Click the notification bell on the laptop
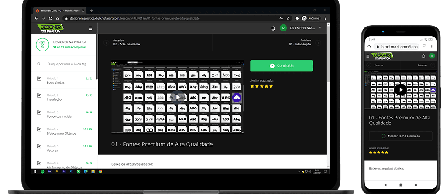Viewport: 447px width, 194px height. tap(273, 28)
